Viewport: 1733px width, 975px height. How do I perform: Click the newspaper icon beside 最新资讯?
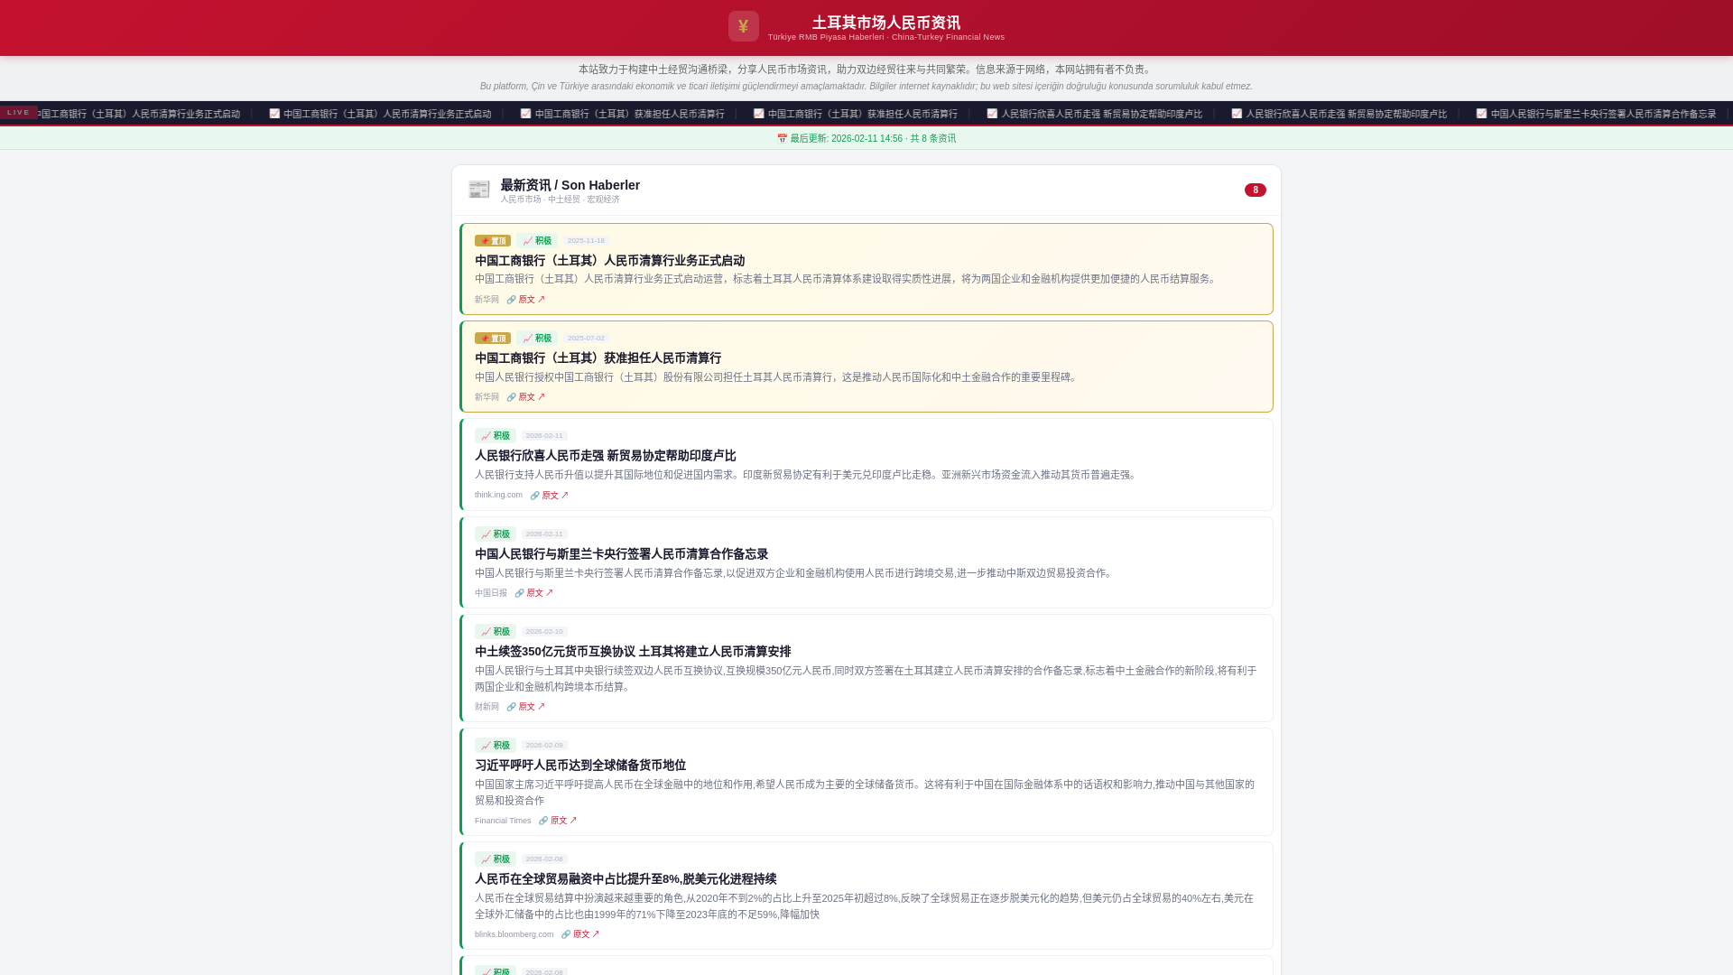[x=479, y=190]
